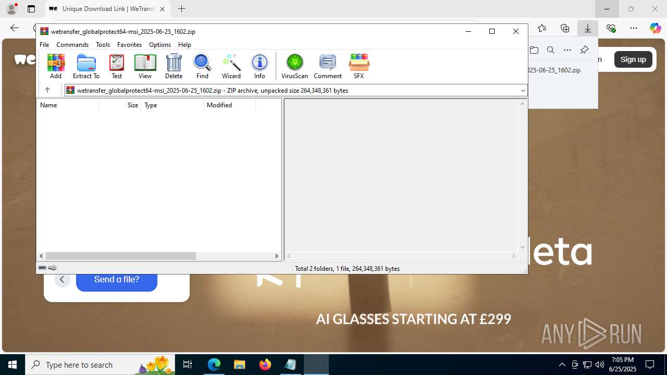Search downloads in Edge panel
This screenshot has width=667, height=375.
(551, 50)
